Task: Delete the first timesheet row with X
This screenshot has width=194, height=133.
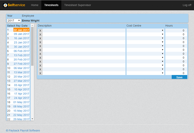Action: click(x=40, y=31)
